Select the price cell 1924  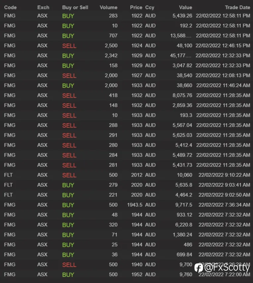tap(137, 45)
